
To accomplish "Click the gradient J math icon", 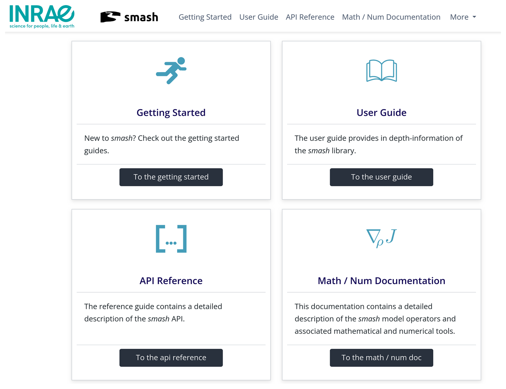I will (x=381, y=237).
